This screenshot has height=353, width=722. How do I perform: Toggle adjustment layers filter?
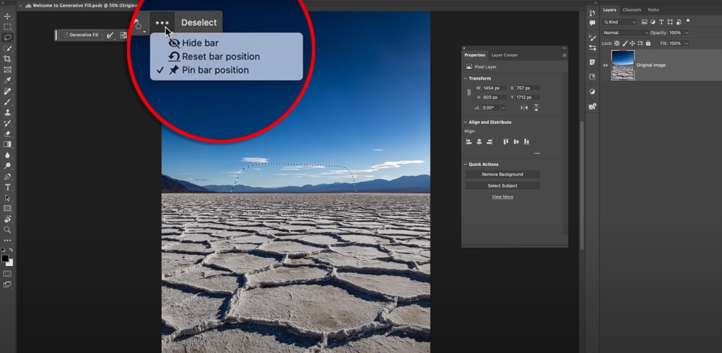(653, 22)
